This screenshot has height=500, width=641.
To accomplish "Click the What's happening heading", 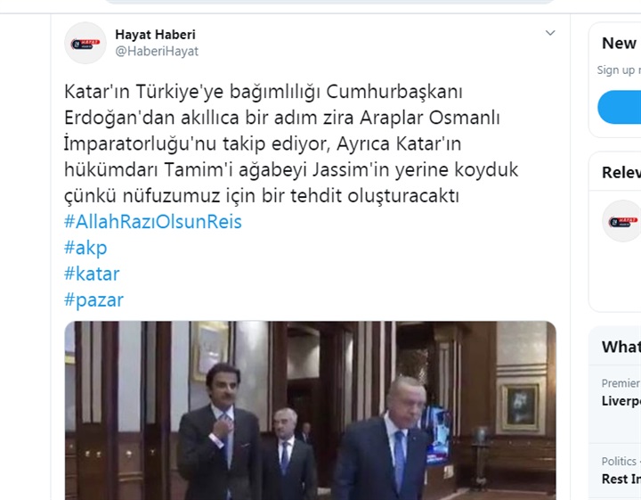I will point(621,347).
